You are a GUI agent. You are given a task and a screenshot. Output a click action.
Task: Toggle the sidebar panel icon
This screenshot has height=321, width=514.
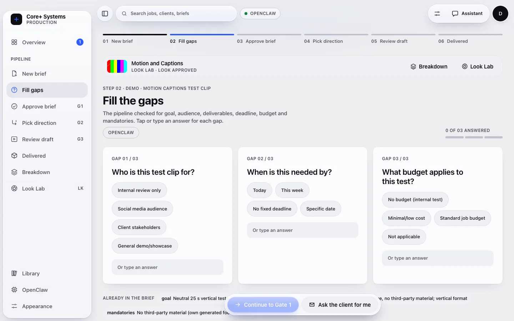[x=105, y=14]
